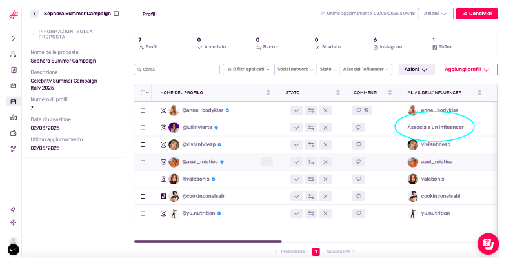Toggle the select-all header checkbox
Viewport: 513px width, 265px height.
[x=143, y=93]
